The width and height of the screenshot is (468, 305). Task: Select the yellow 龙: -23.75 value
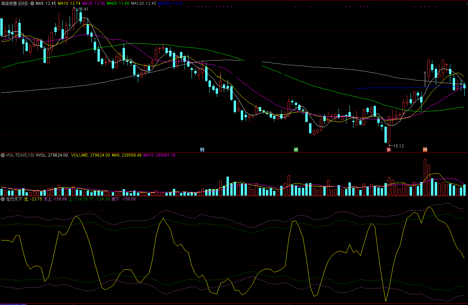[33, 199]
